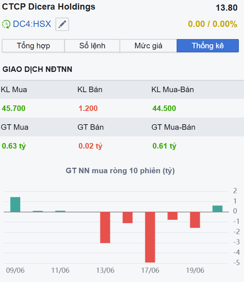The image size is (244, 282).
Task: Select the Mức giá tab
Action: (148, 46)
